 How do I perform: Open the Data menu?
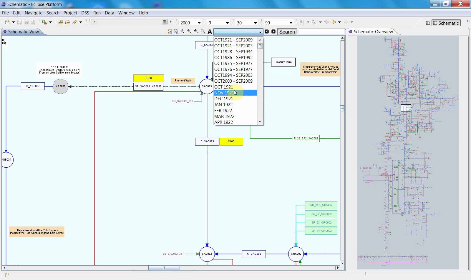(110, 13)
